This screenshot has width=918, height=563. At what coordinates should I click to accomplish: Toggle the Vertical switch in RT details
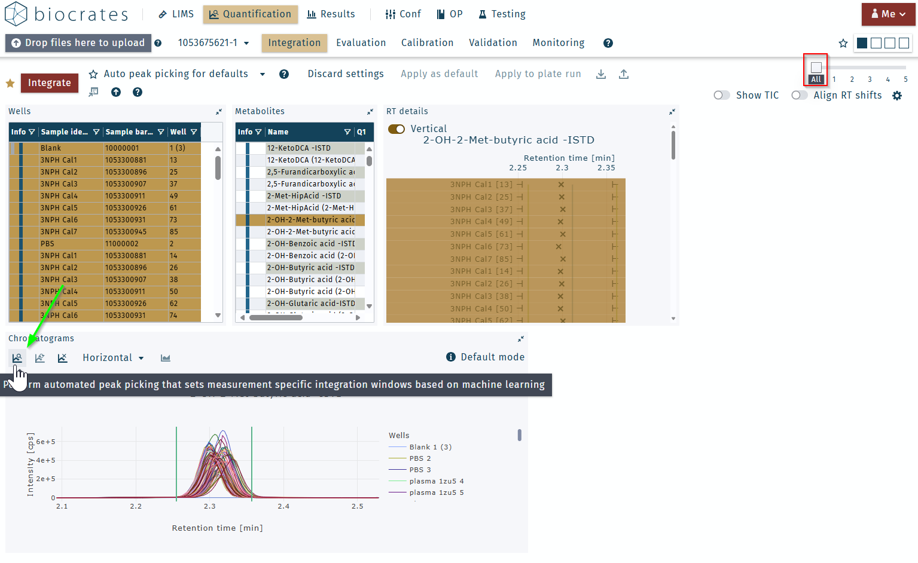pyautogui.click(x=397, y=129)
